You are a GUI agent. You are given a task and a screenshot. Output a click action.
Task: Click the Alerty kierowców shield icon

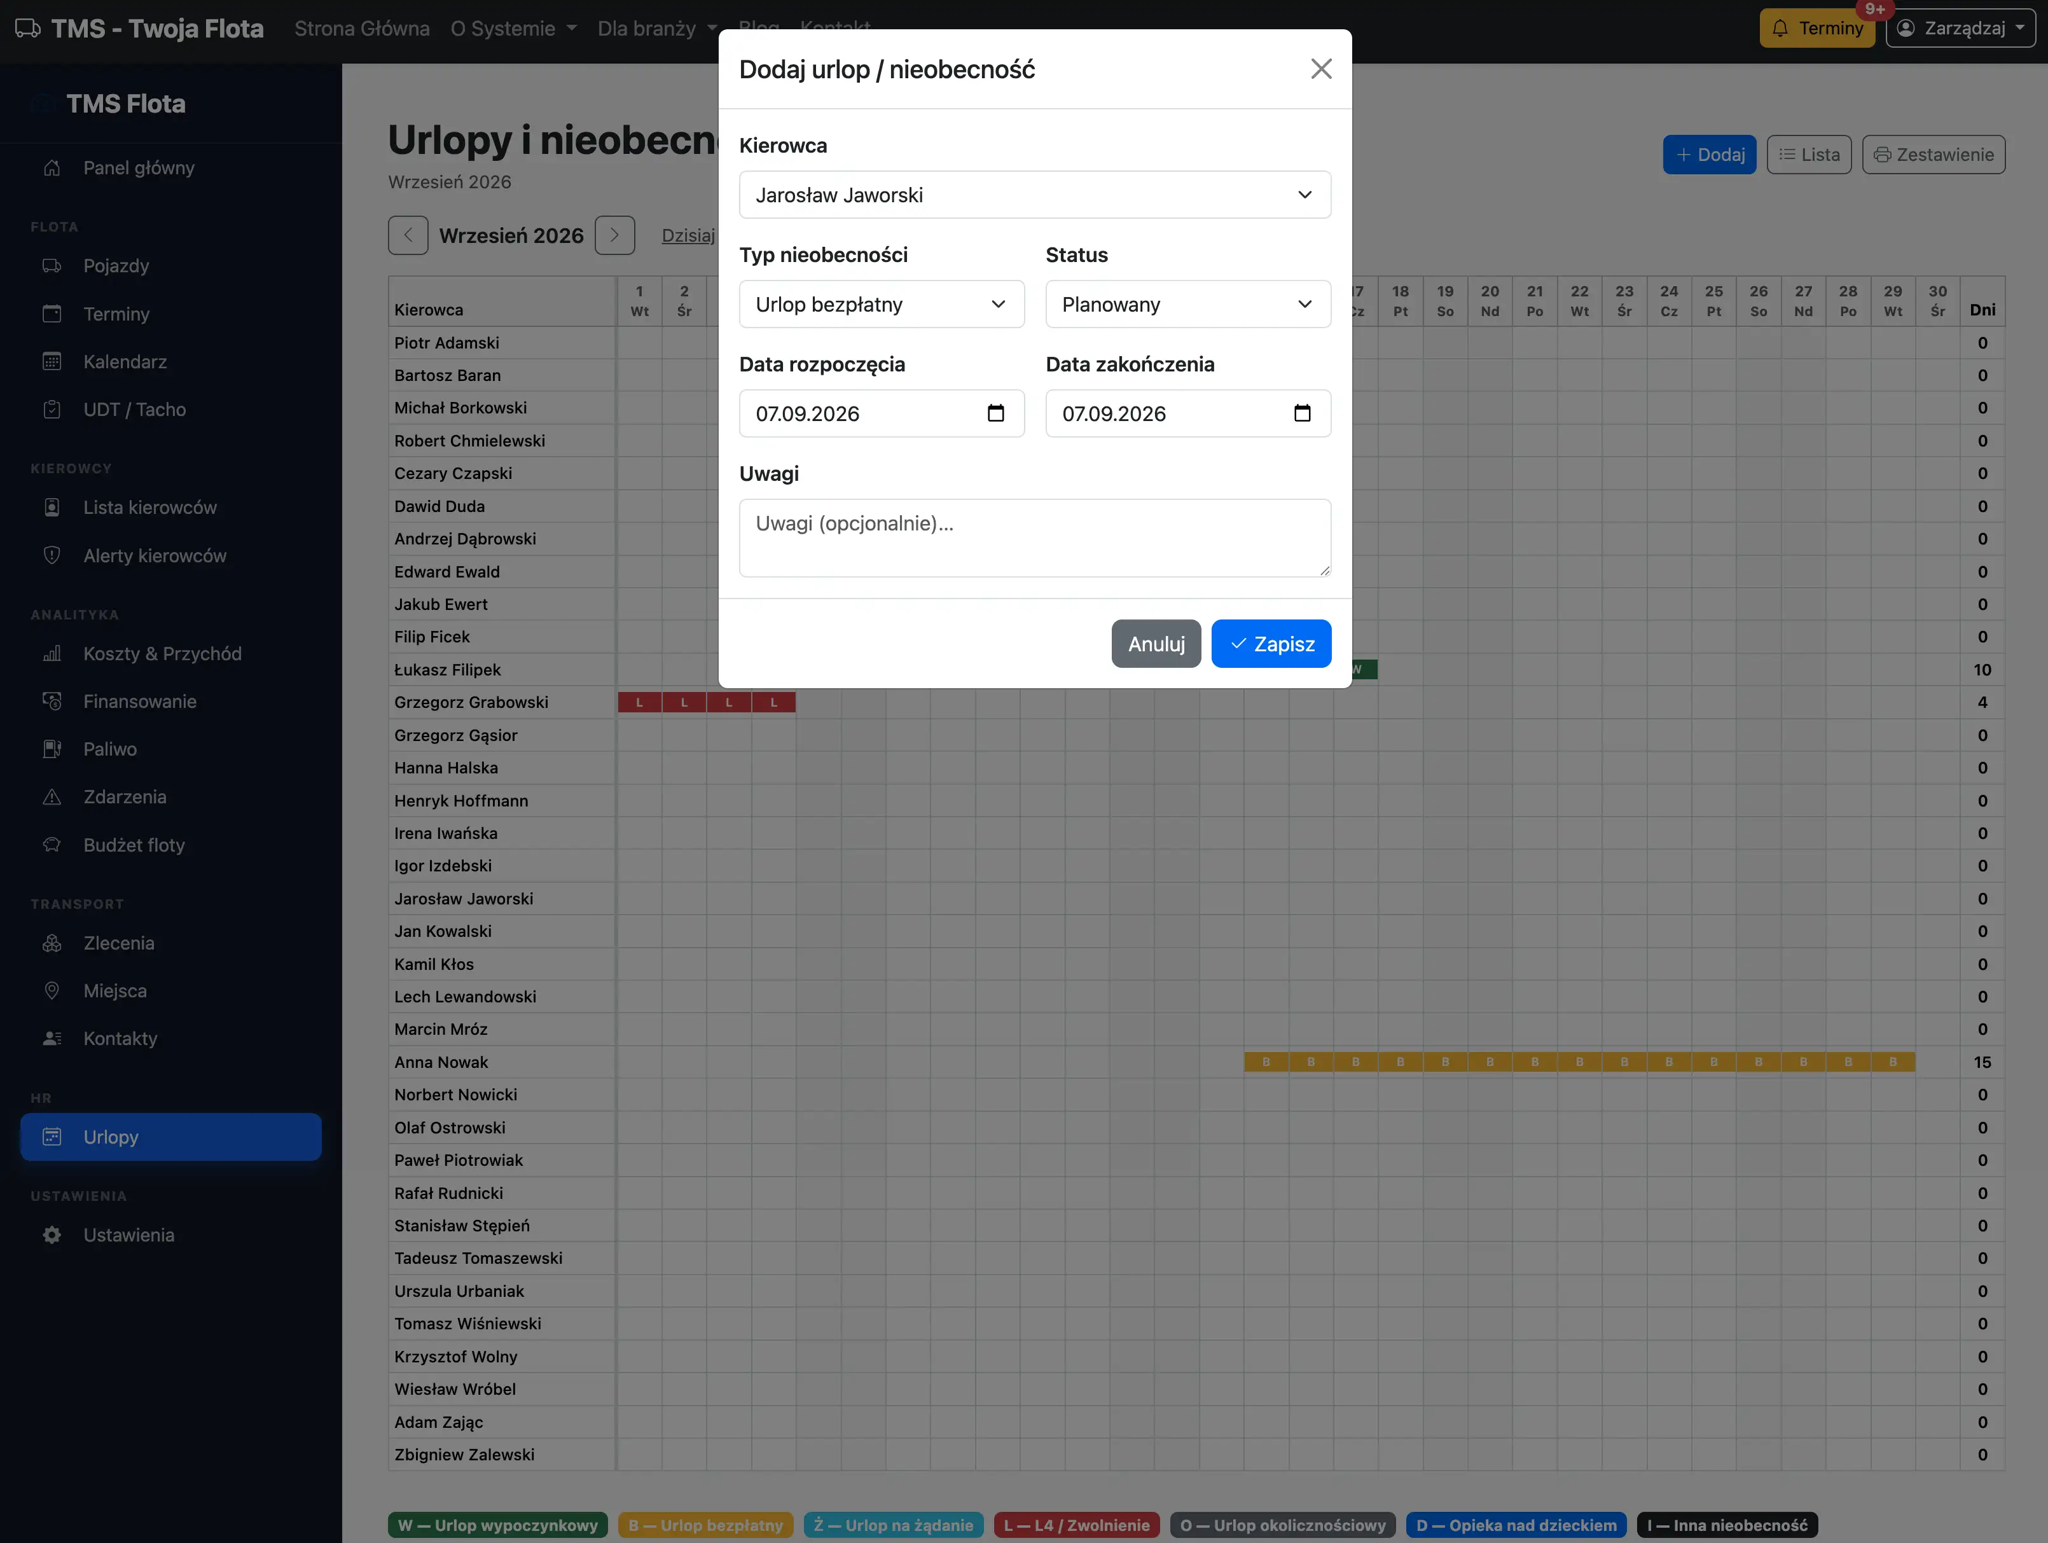pyautogui.click(x=52, y=555)
